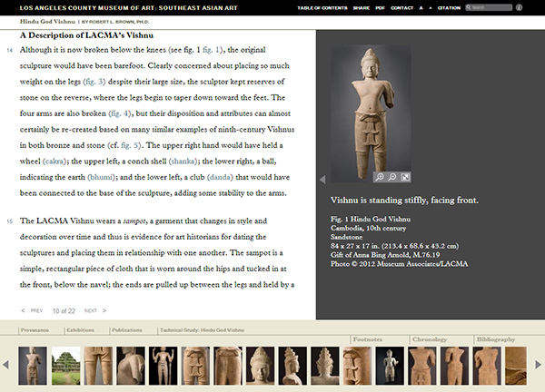Screen dimensions: 545x392
Task: Zoom out of the Vishnu figure image
Action: point(392,177)
